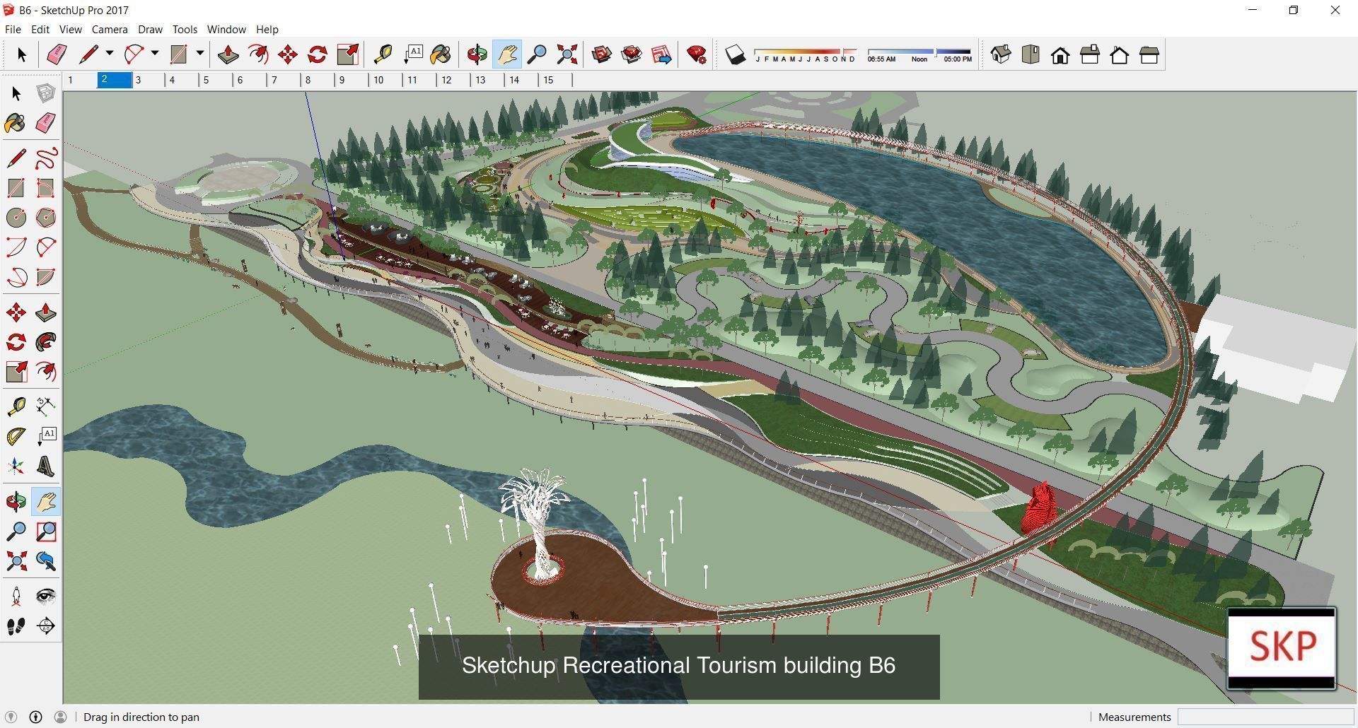
Task: Choose the Line pencil tool in top toolbar
Action: point(88,54)
